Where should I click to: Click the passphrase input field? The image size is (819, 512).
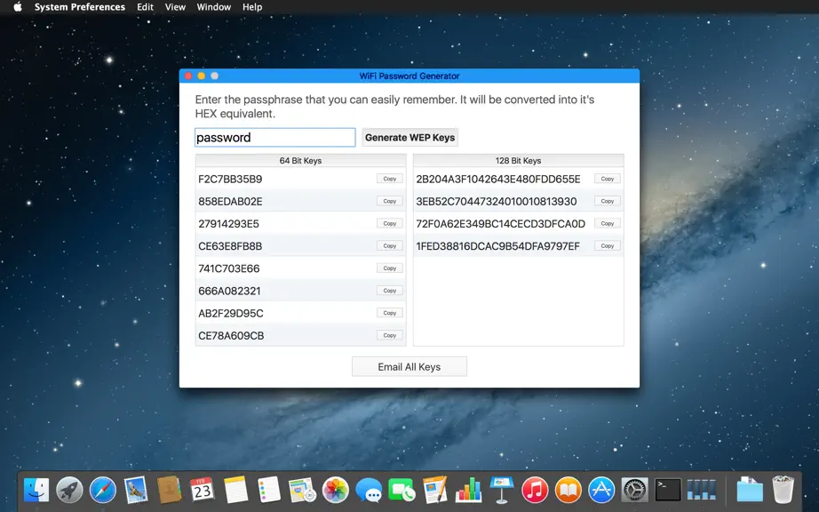pyautogui.click(x=275, y=138)
